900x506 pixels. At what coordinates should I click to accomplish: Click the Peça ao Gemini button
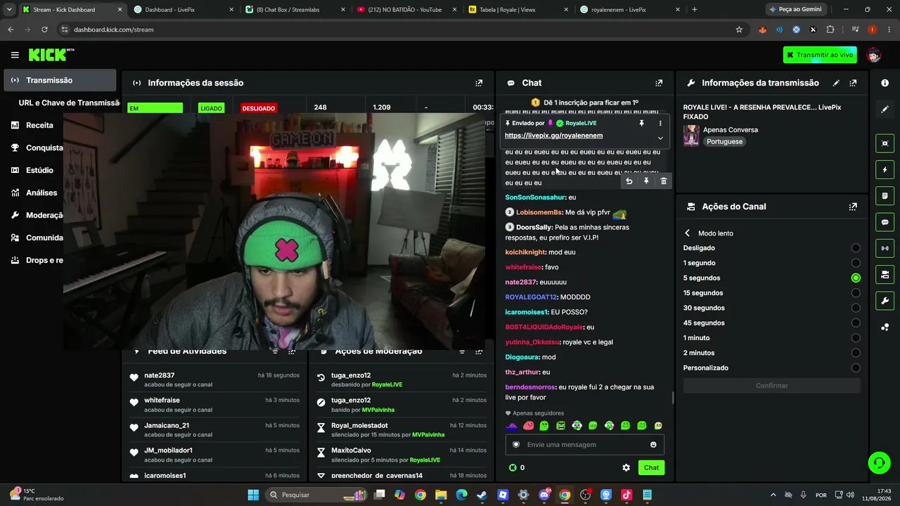click(795, 10)
